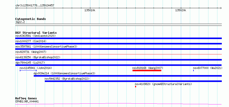Select the tiny blue nsv6077000 marker

(193, 70)
